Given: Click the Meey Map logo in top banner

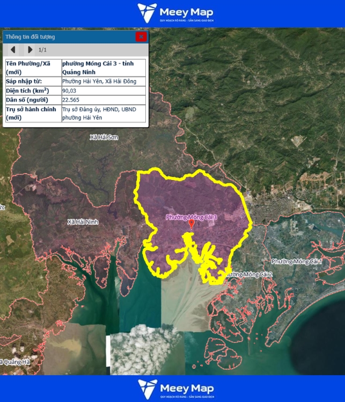Looking at the screenshot, I should pos(172,13).
